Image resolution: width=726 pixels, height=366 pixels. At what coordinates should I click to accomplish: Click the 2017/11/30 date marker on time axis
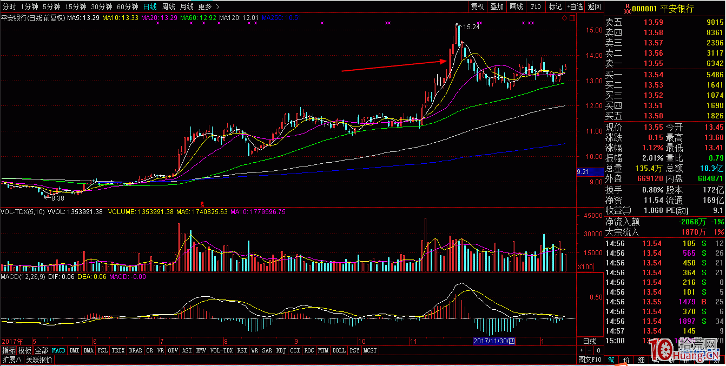pos(493,342)
